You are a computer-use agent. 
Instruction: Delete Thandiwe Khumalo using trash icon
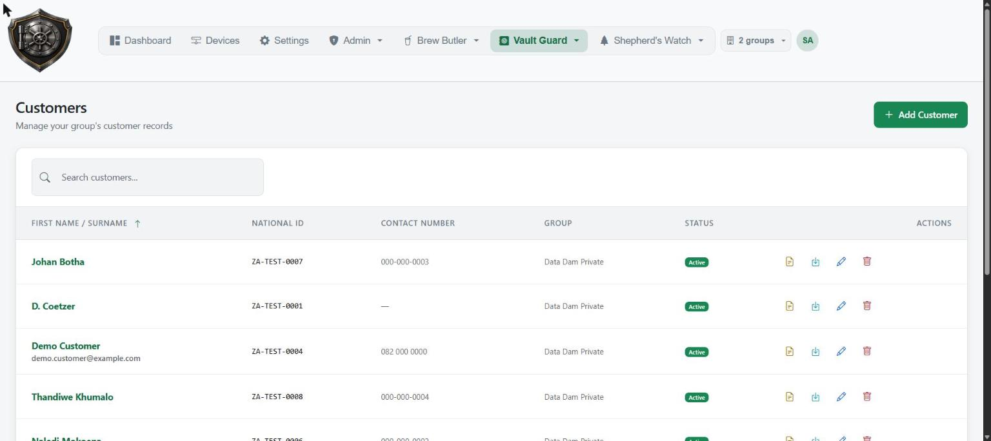(x=867, y=397)
